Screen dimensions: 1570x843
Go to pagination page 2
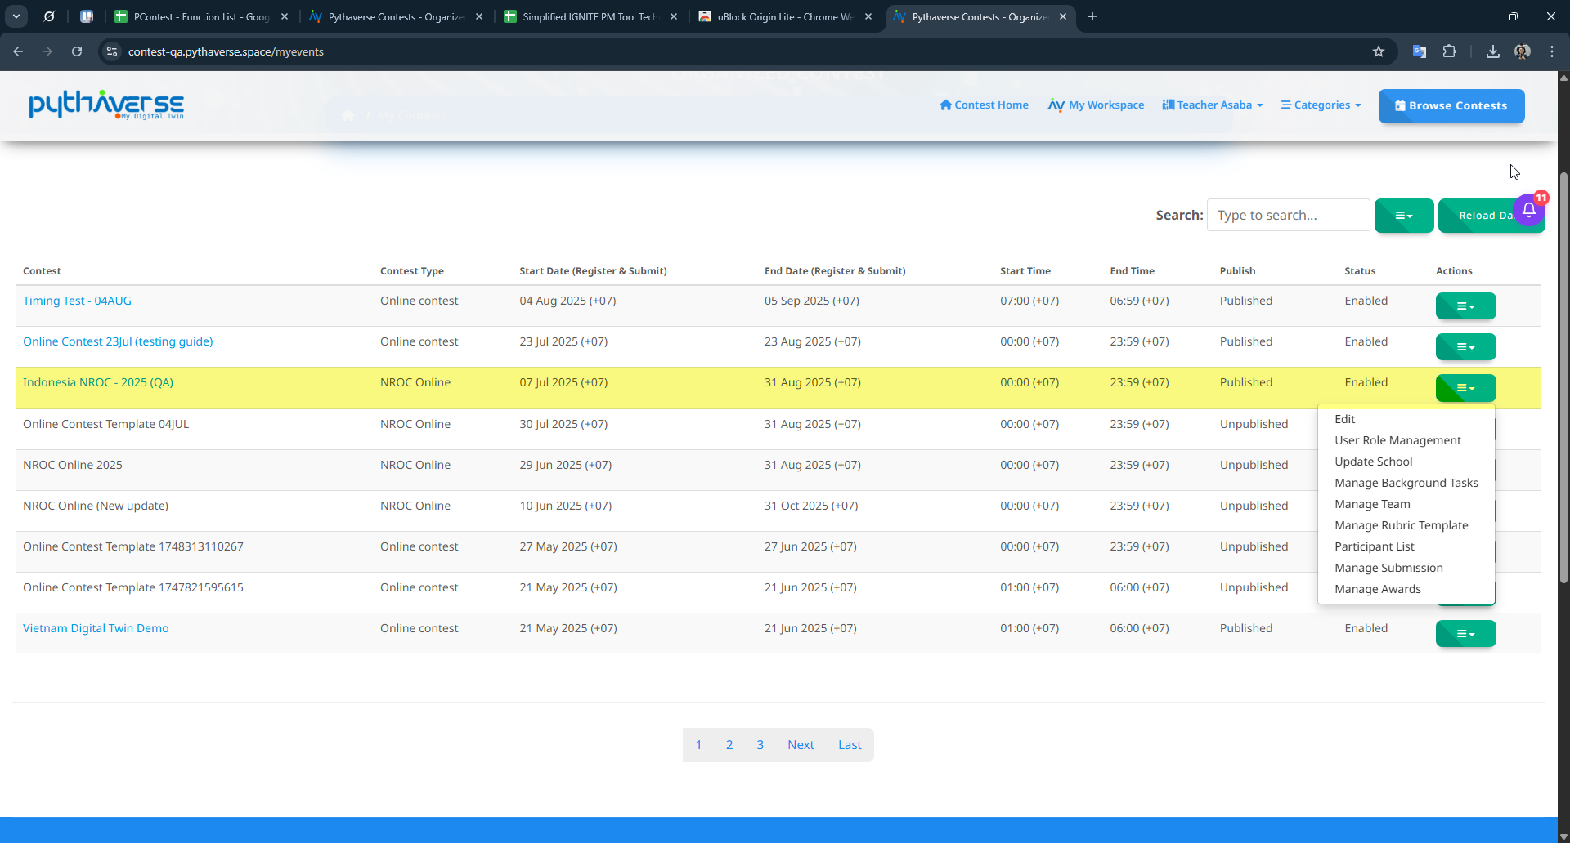point(729,745)
